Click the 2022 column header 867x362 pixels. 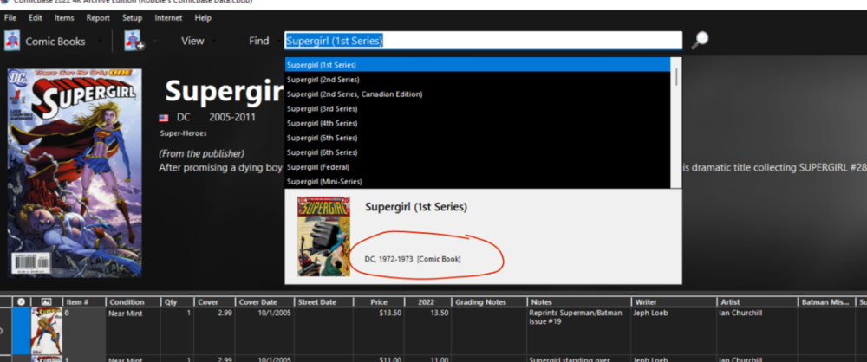pyautogui.click(x=427, y=302)
